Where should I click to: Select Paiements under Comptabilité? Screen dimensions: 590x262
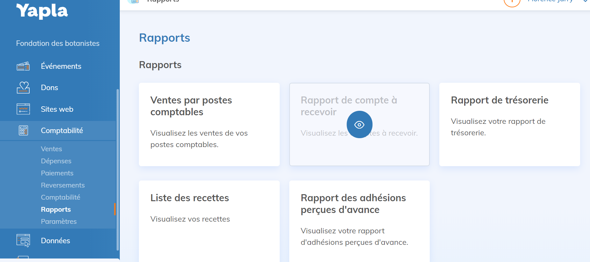pyautogui.click(x=57, y=173)
